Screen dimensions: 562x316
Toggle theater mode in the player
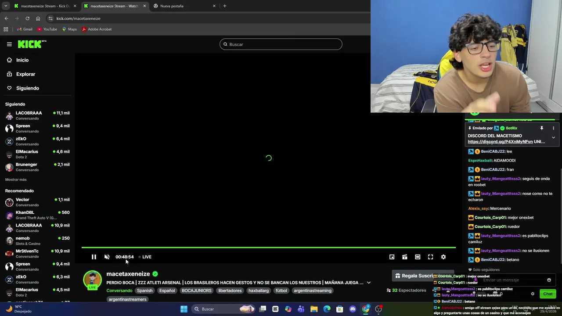(x=418, y=257)
